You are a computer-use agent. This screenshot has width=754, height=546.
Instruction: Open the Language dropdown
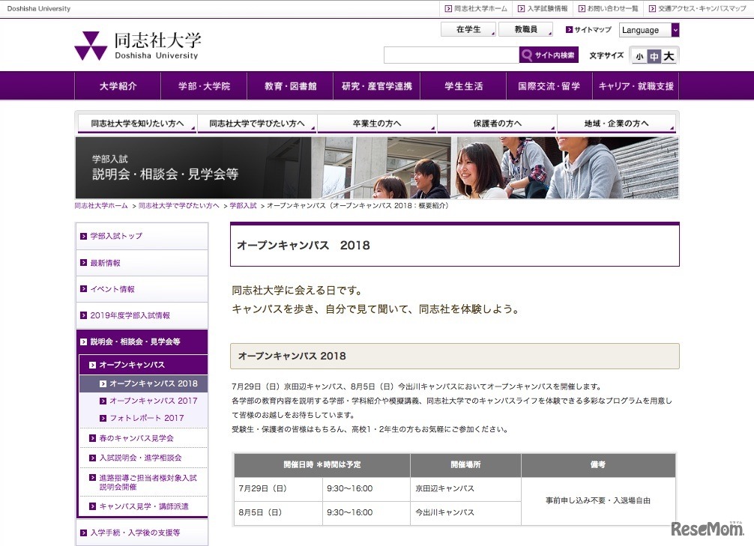pyautogui.click(x=649, y=30)
